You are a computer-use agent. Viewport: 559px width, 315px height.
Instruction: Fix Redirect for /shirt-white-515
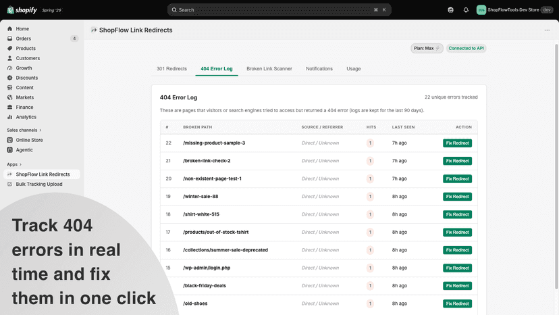tap(458, 214)
